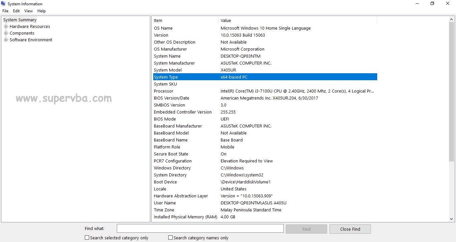Click the System Information title bar icon

coord(4,4)
